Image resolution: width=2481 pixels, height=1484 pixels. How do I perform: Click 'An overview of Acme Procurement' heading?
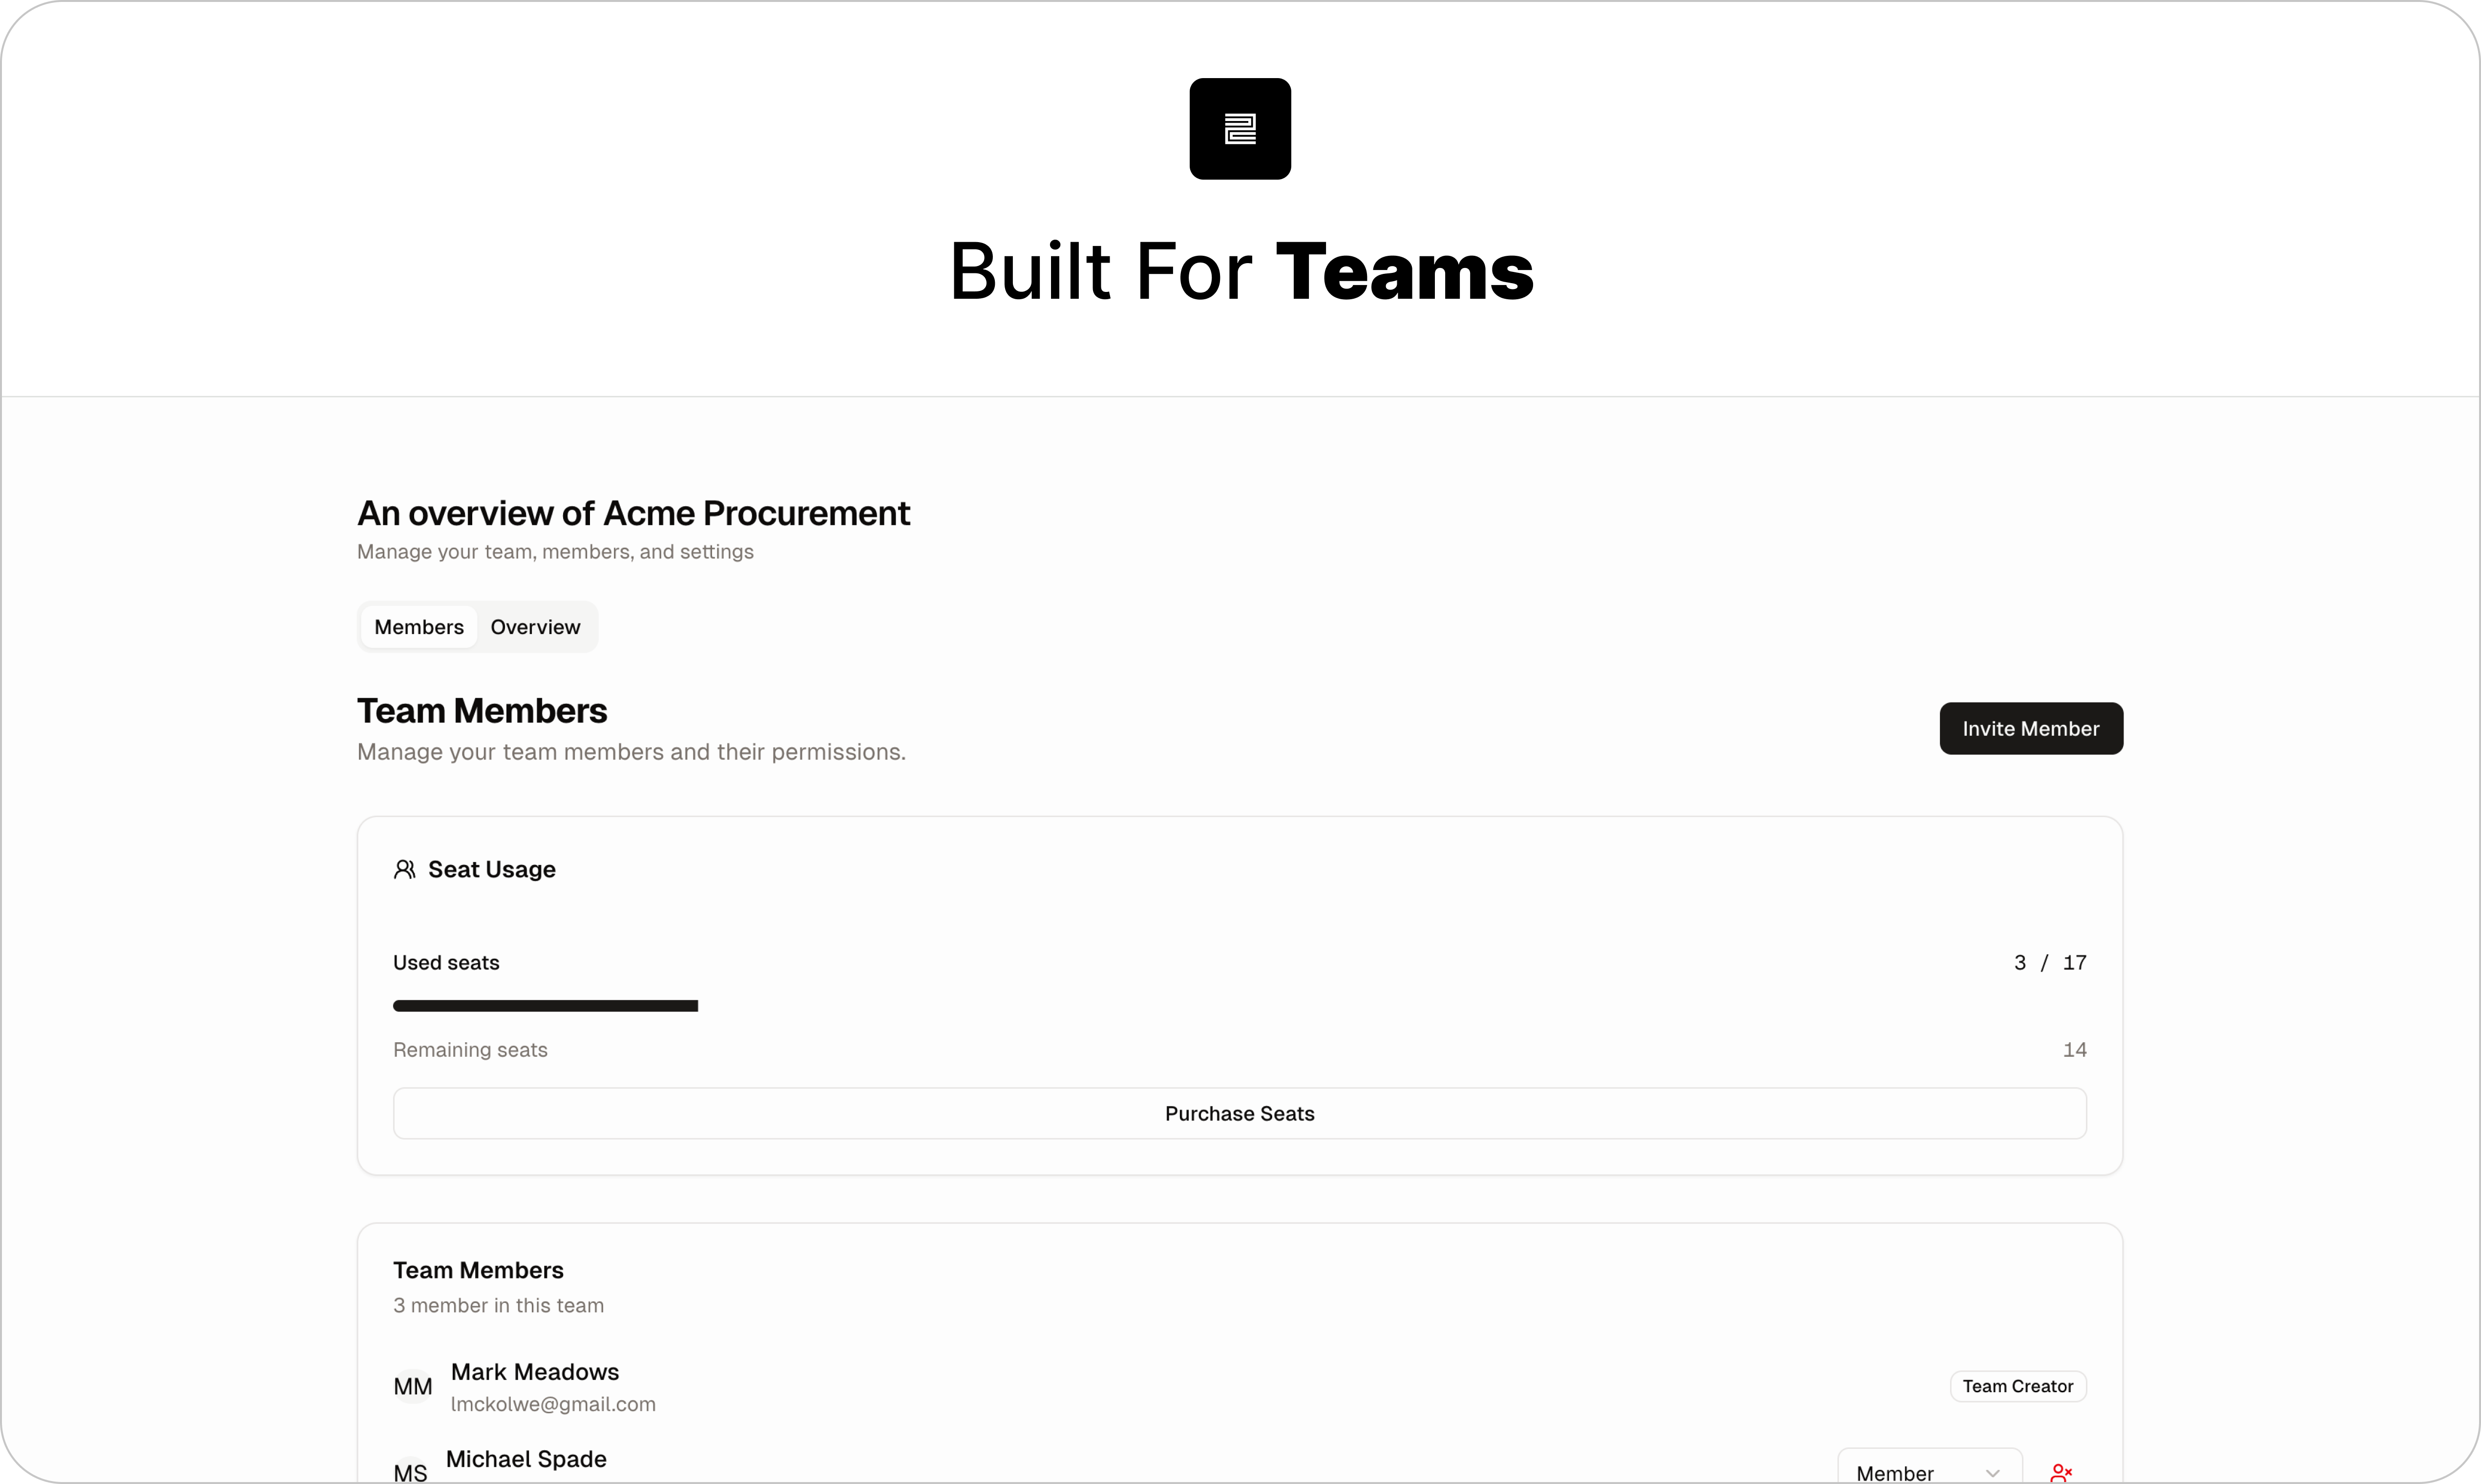(633, 513)
